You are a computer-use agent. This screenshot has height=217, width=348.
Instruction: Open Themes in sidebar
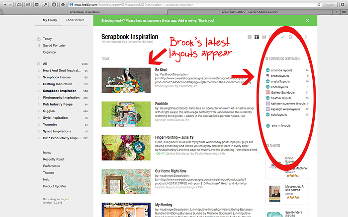point(49,173)
